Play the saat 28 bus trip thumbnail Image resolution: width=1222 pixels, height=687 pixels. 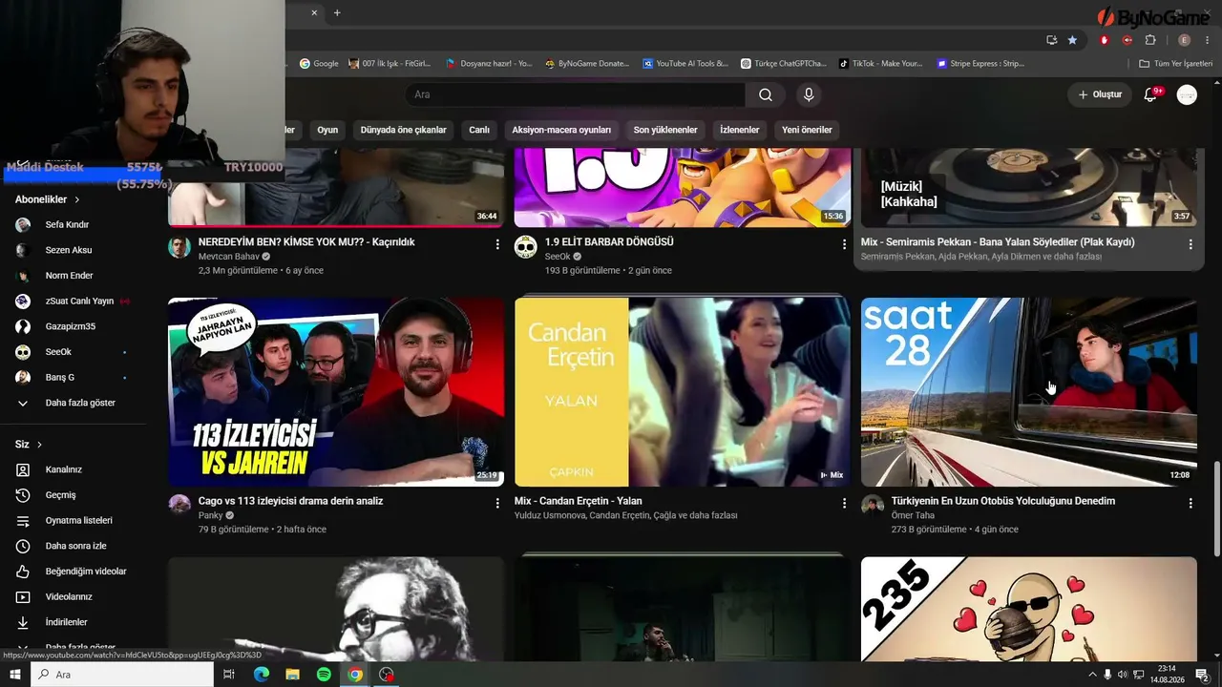(1029, 392)
